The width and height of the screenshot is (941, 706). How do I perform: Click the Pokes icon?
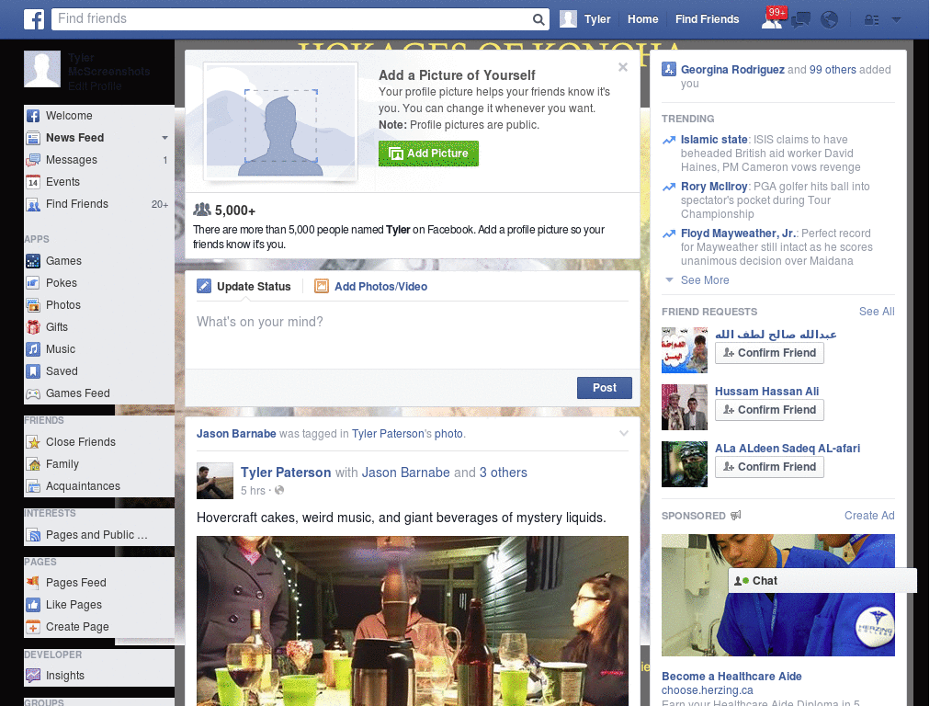(33, 283)
